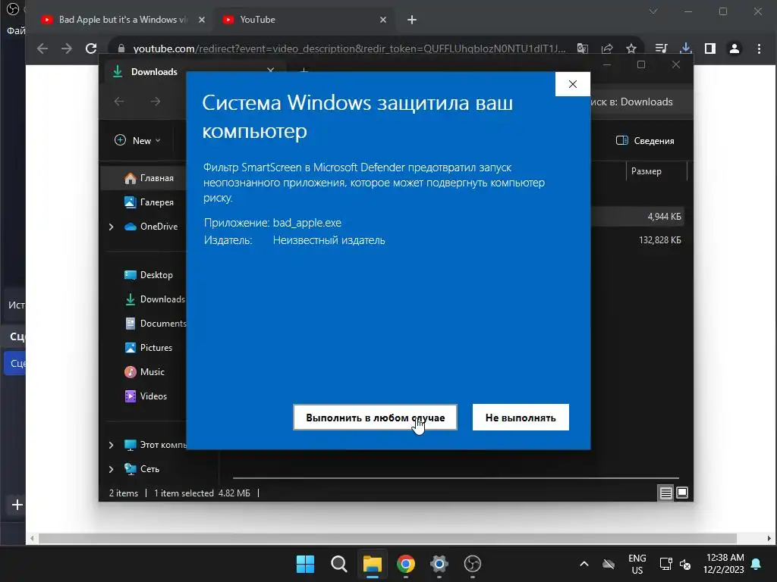The height and width of the screenshot is (582, 777).
Task: Open Desktop in navigation pane
Action: pyautogui.click(x=149, y=274)
